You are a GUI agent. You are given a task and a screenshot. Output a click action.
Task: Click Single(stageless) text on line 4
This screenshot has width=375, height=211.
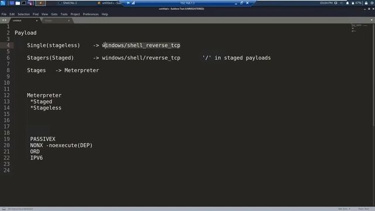pyautogui.click(x=53, y=45)
